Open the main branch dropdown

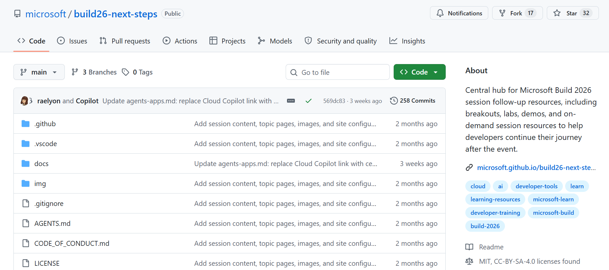(x=39, y=72)
